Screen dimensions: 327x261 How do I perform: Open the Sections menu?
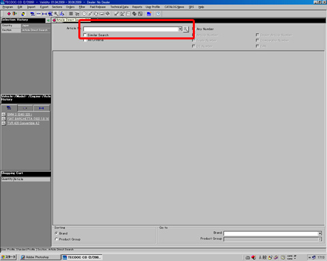pyautogui.click(x=57, y=7)
